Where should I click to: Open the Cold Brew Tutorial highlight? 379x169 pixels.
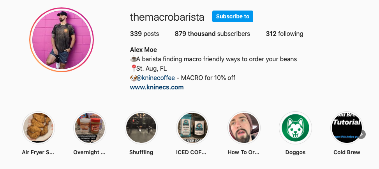point(347,128)
